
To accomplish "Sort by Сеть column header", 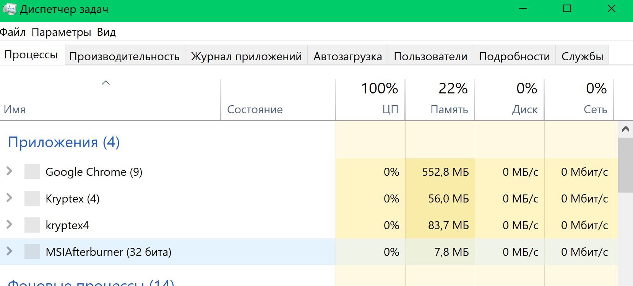I will pos(579,100).
